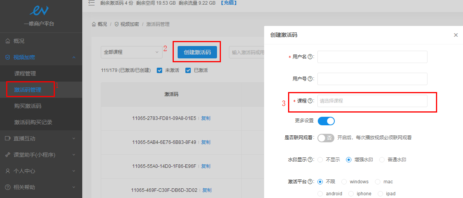
Task: Click the help icon beside 水印显示 label
Action: (x=310, y=160)
